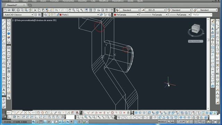222x125 pixels.
Task: Click the Ajuda menu
Action: point(140,1)
